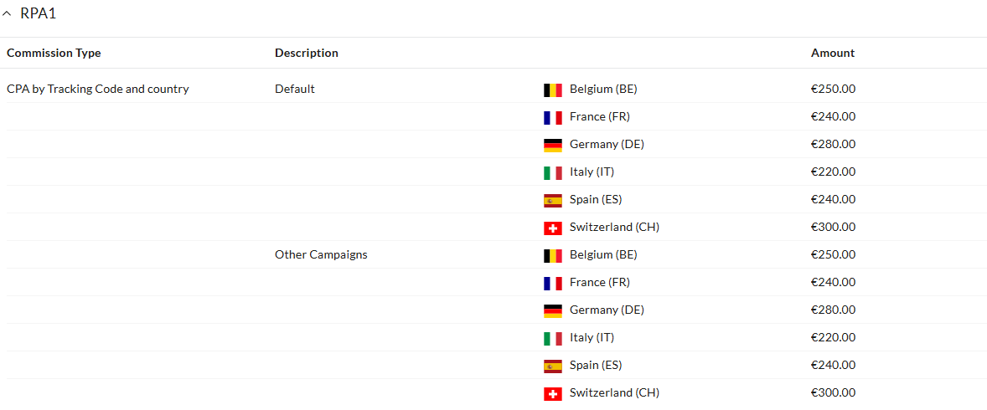987x410 pixels.
Task: Click the Germany flag under Default
Action: (552, 145)
